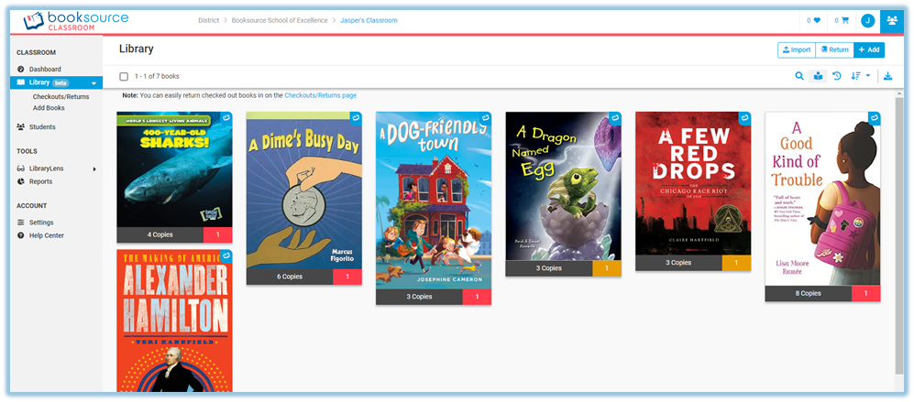Click the red 1 badge on 400-Year-Old Sharks

[x=218, y=234]
